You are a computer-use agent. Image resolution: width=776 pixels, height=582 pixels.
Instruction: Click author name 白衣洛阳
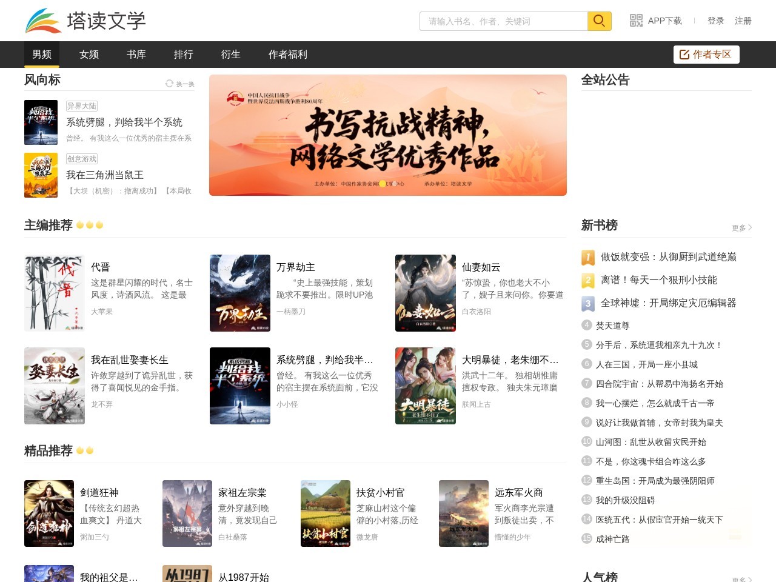pos(477,312)
